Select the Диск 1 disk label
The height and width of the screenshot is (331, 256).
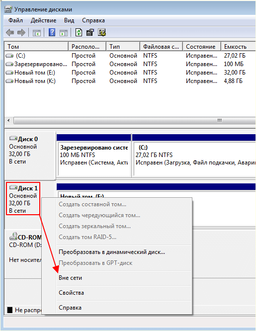pyautogui.click(x=23, y=199)
